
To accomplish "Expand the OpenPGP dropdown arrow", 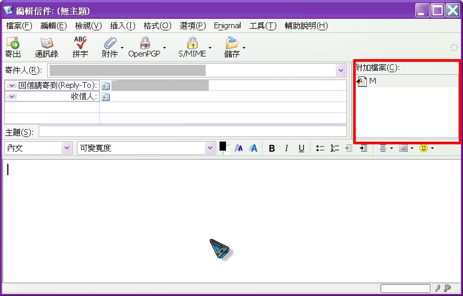I will 164,48.
